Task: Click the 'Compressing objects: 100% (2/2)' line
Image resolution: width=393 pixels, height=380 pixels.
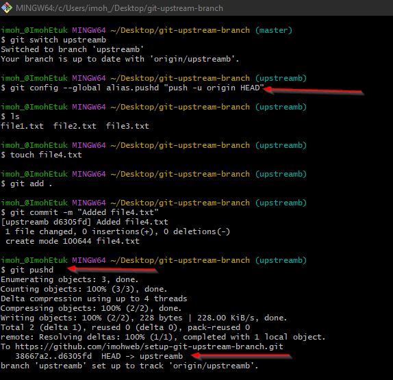Action: point(91,308)
